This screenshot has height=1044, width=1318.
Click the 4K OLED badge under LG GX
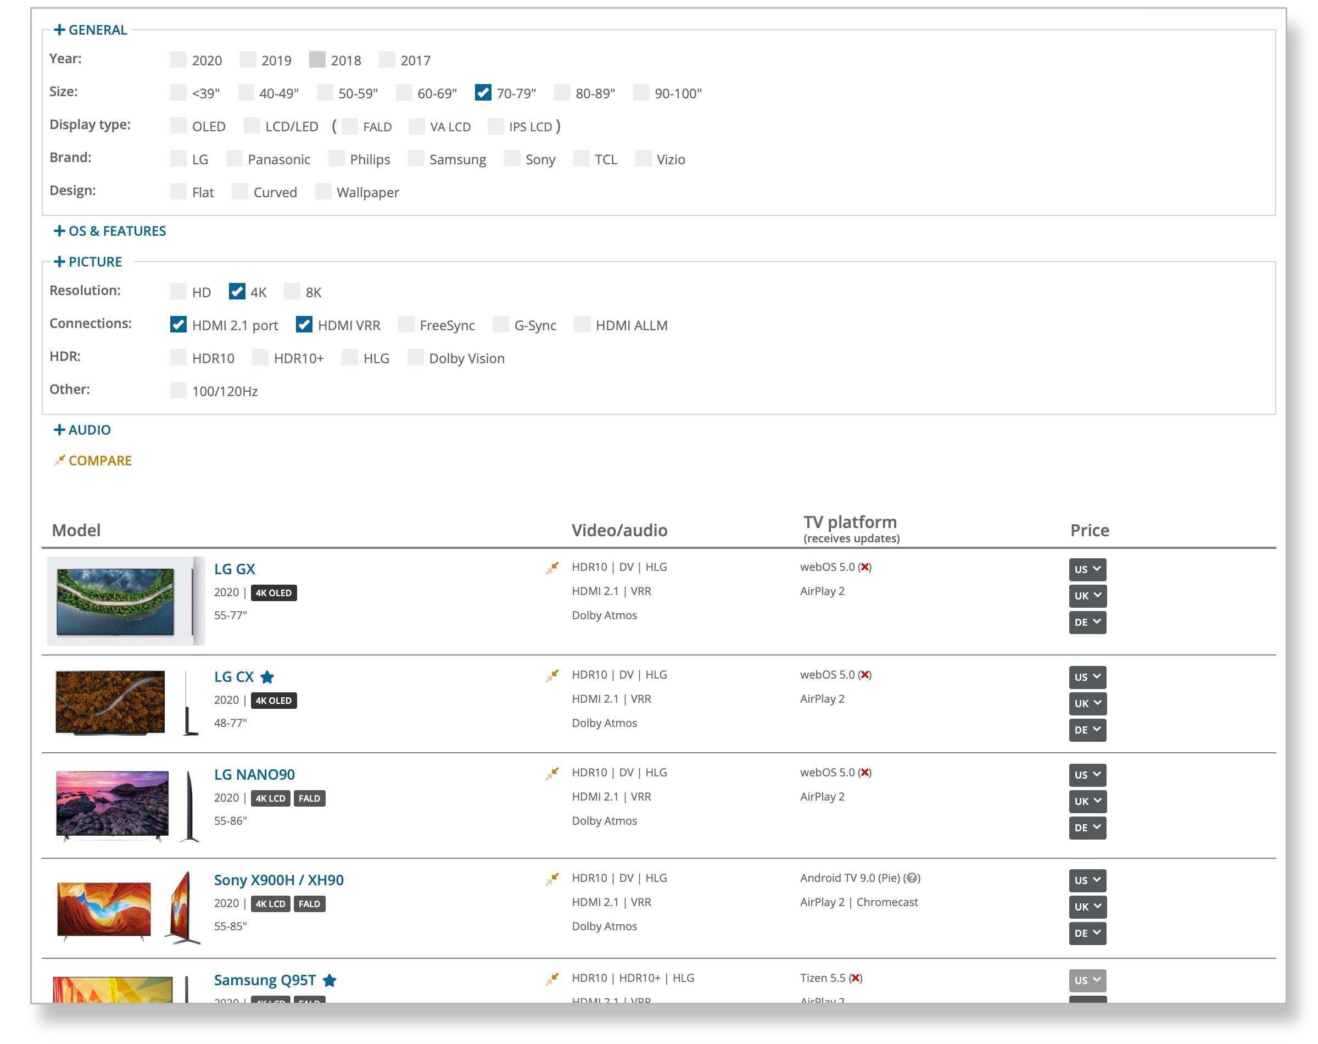coord(273,593)
